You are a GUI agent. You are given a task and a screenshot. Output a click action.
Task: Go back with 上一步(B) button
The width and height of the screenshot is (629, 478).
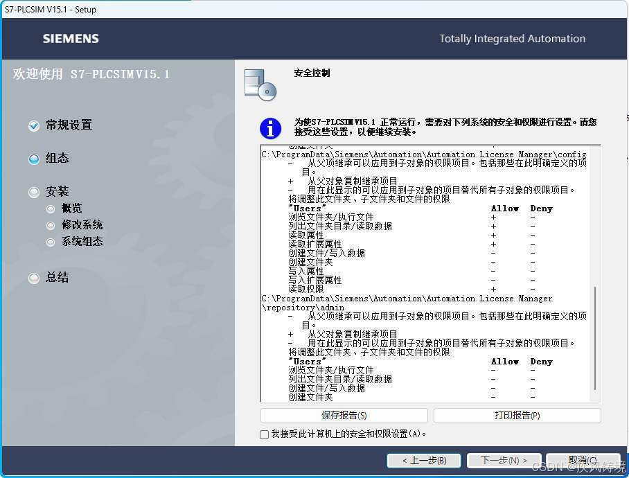[x=424, y=461]
